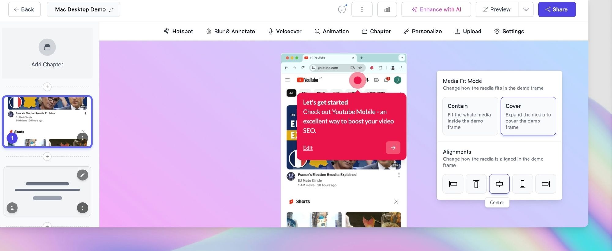Align media to the right
The height and width of the screenshot is (251, 612).
click(546, 184)
